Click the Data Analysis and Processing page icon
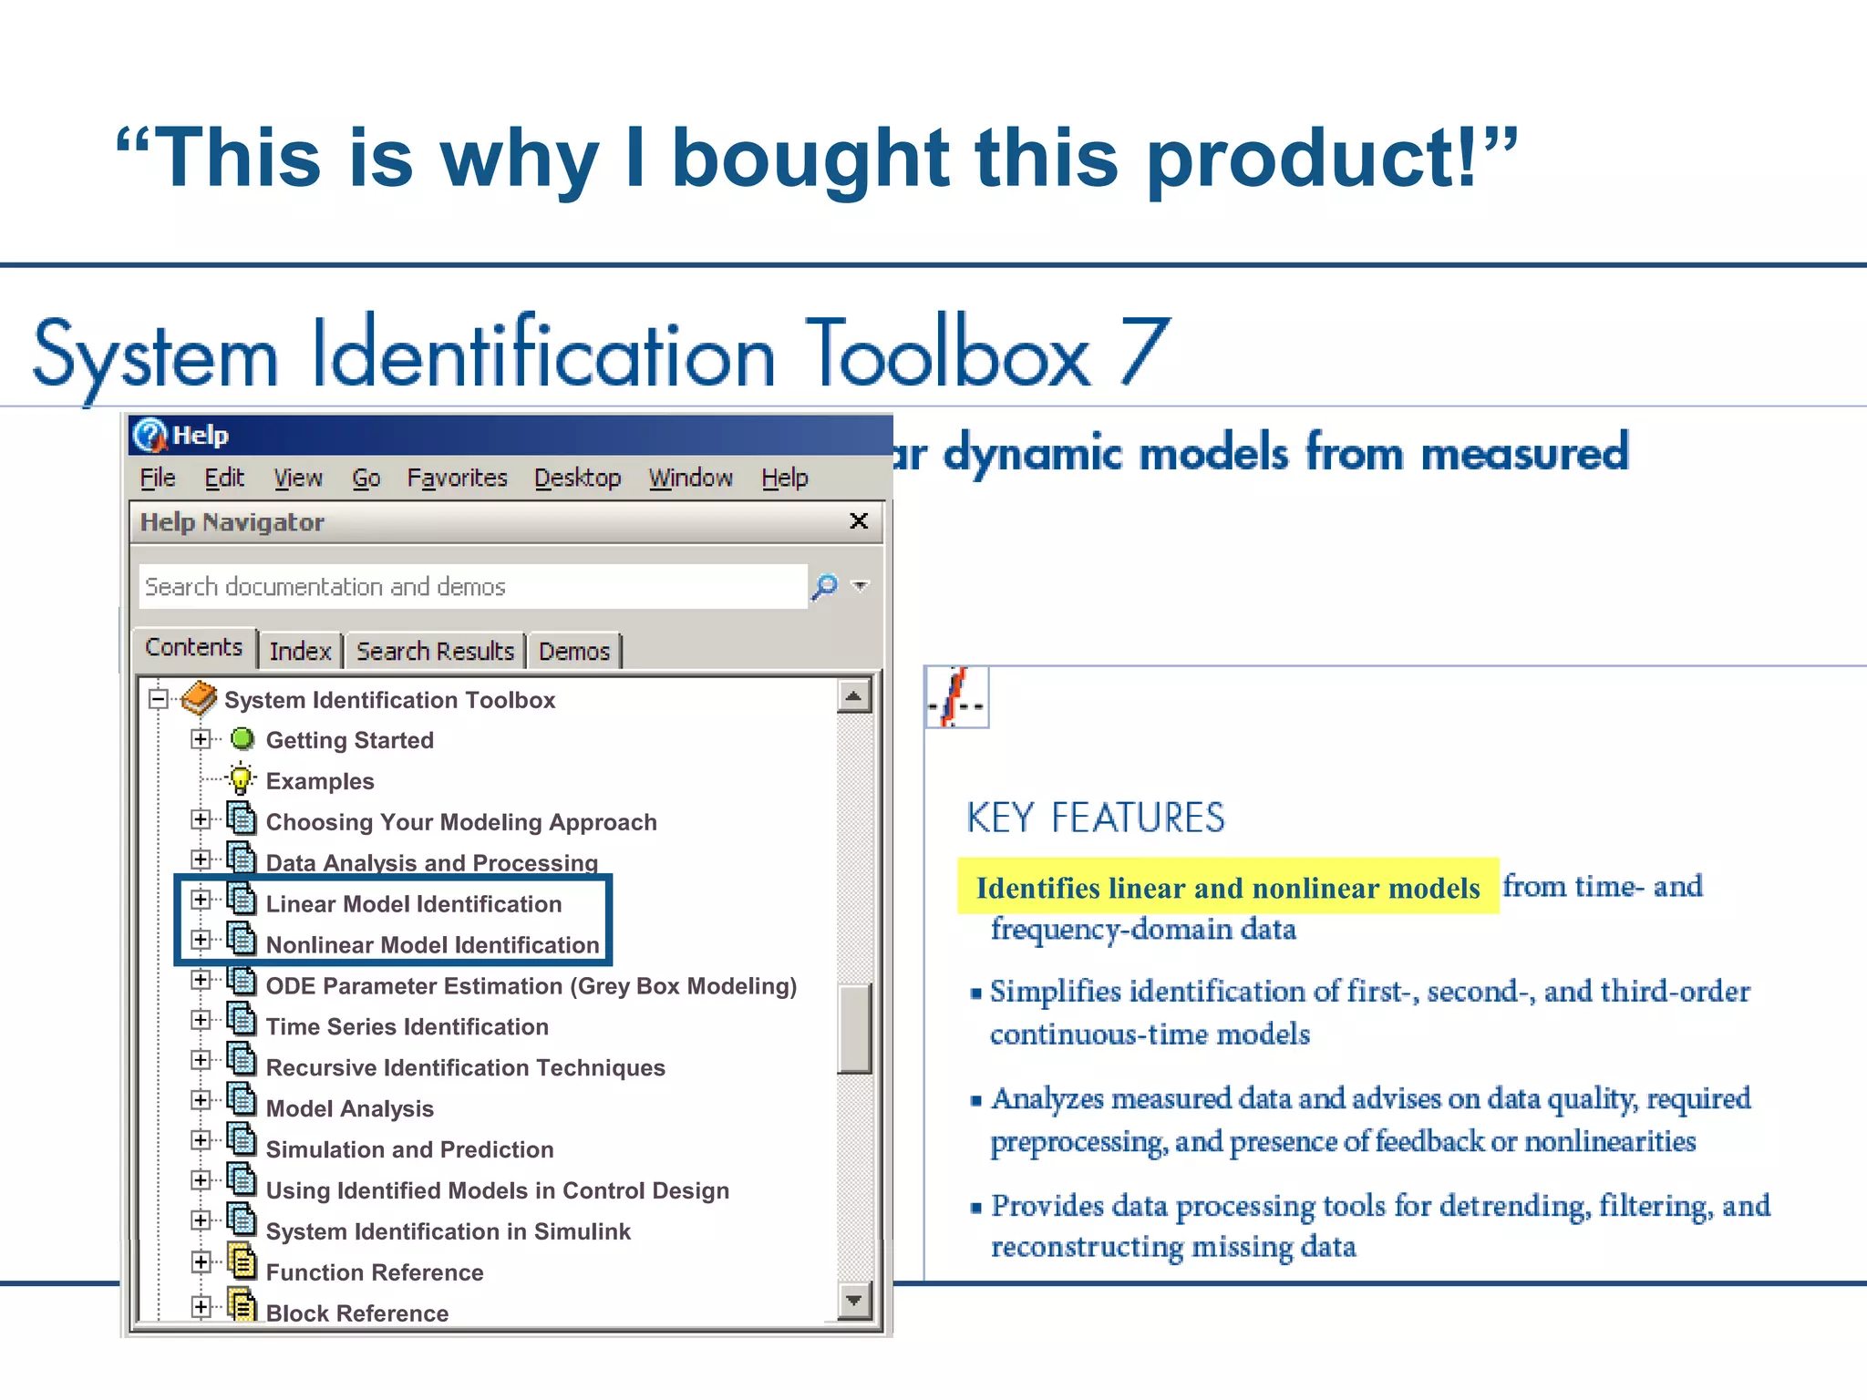The image size is (1867, 1400). click(241, 858)
